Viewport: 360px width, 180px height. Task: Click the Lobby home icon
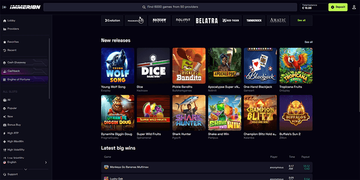click(5, 21)
